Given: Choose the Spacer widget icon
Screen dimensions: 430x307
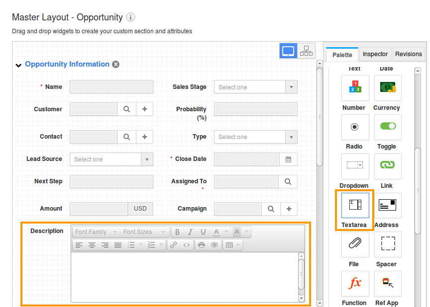Looking at the screenshot, I should point(387,244).
